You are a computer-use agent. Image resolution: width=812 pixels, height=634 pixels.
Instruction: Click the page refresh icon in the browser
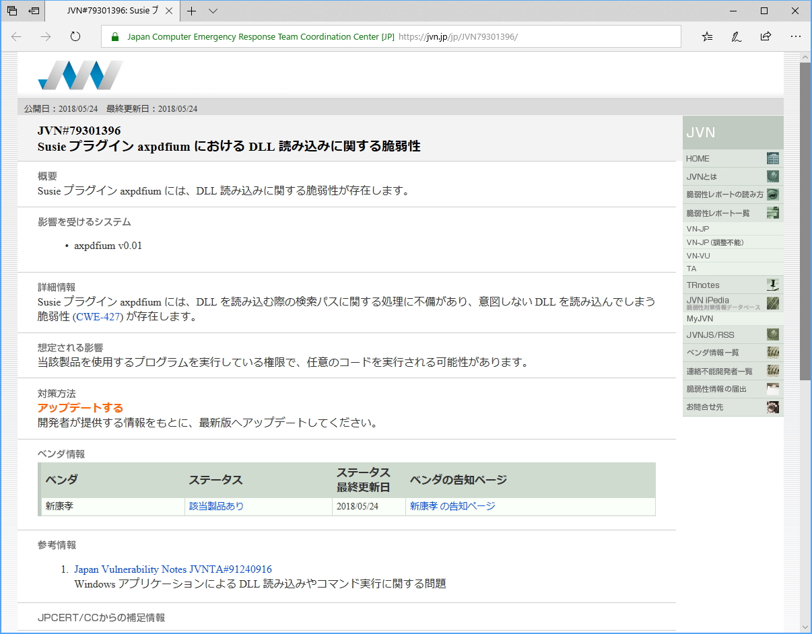(x=75, y=37)
